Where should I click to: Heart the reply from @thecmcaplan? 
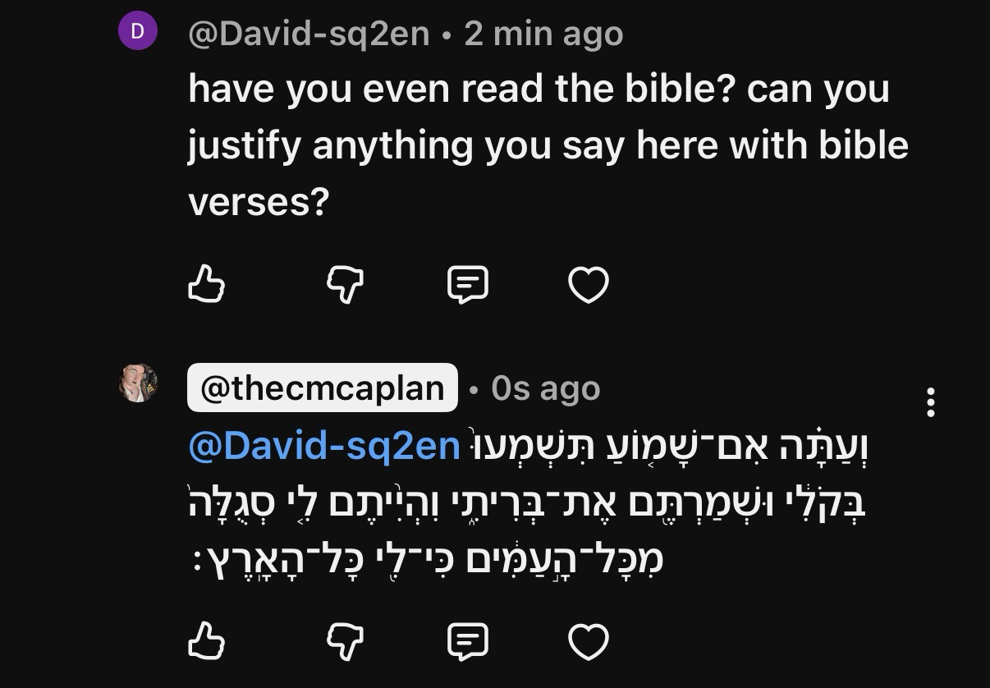coord(589,641)
